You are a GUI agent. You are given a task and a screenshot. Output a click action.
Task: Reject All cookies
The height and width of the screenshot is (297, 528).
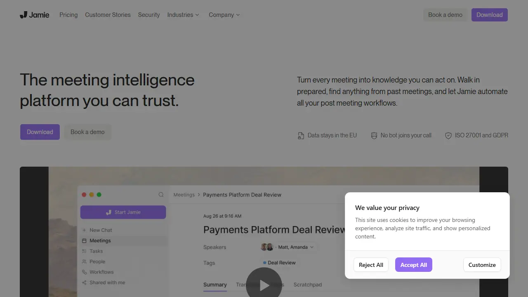pos(371,265)
